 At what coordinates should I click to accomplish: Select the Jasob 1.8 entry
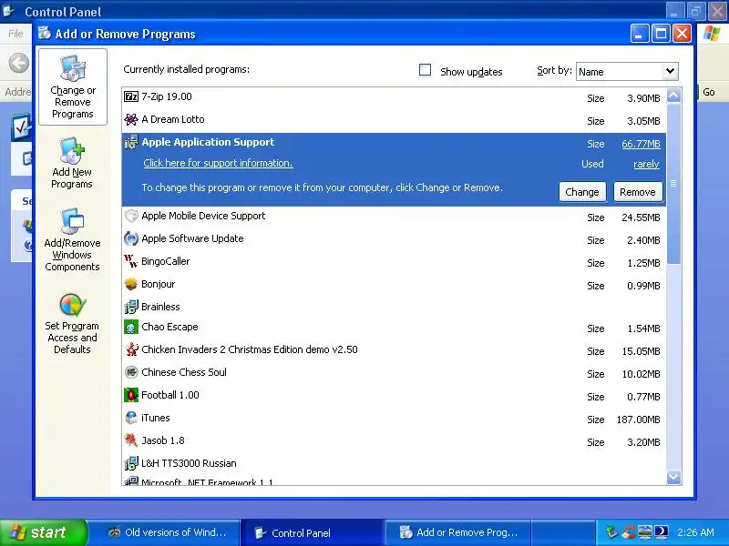394,441
